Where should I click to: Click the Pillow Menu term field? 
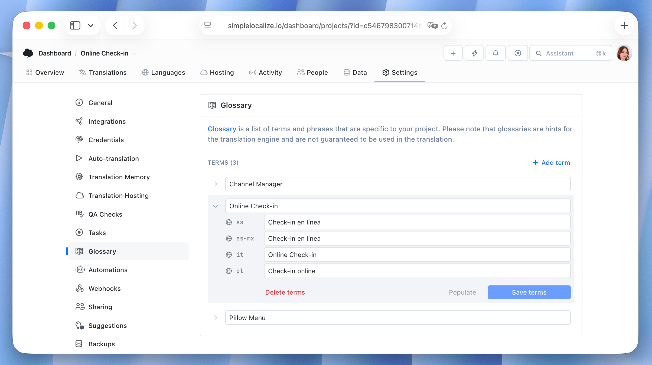pos(398,318)
